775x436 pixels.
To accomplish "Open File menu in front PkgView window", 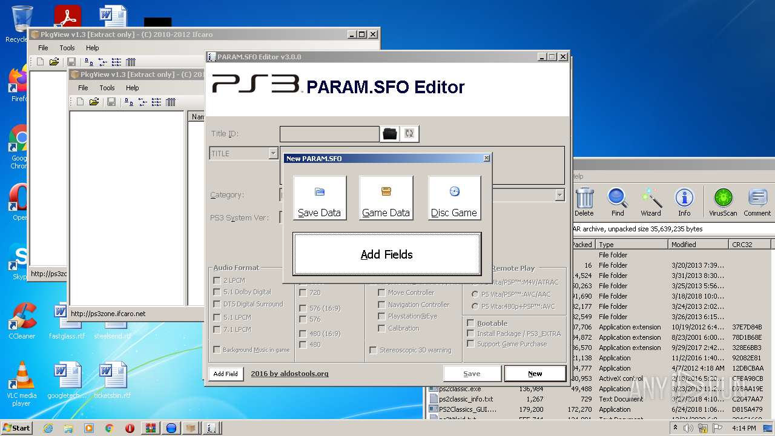I will click(83, 88).
